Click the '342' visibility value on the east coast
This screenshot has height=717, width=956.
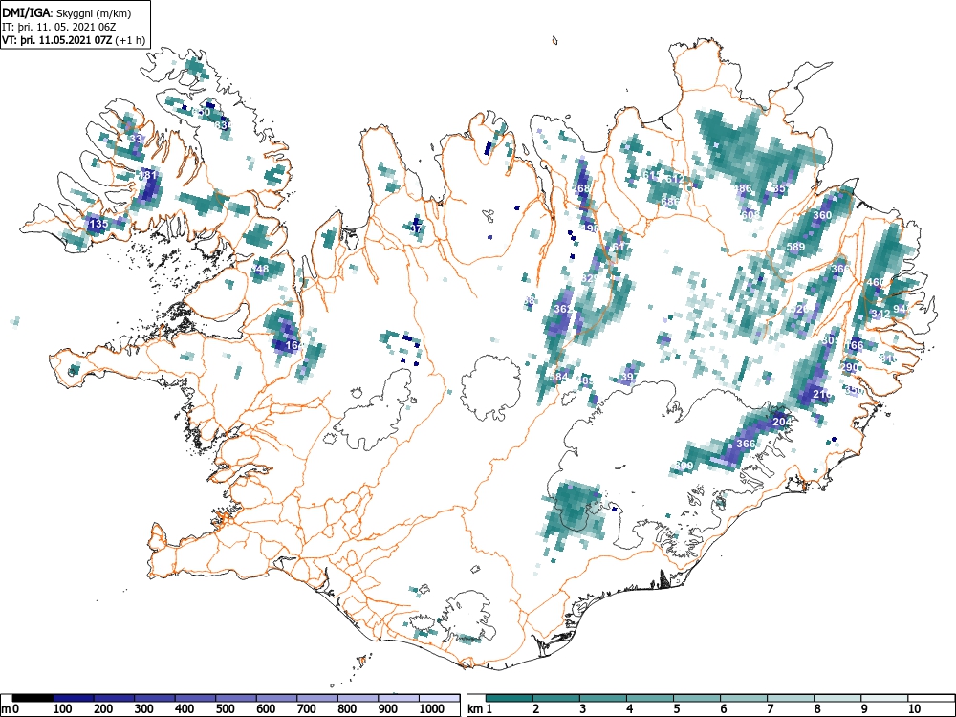click(880, 314)
